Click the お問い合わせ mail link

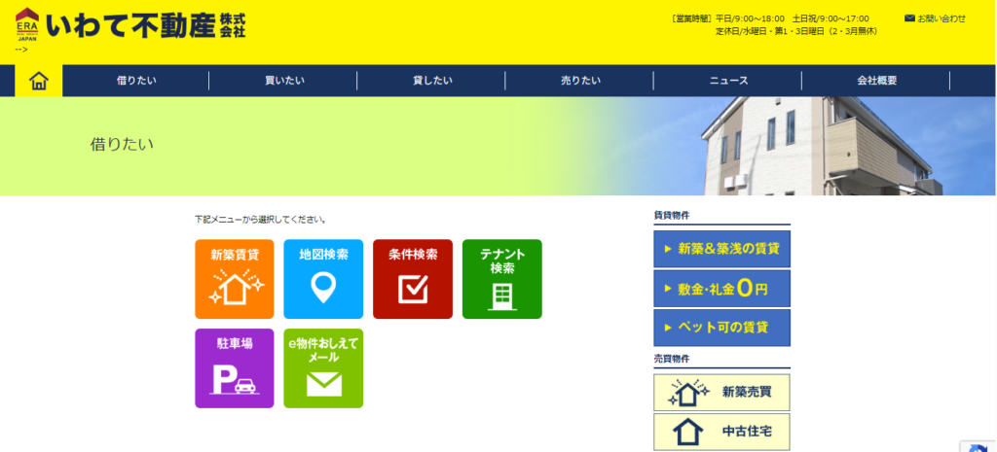click(x=936, y=18)
